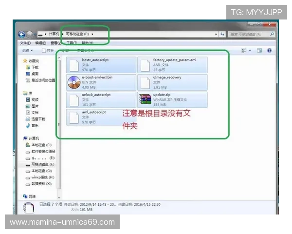Select 可移动磁盘 (F:) in the sidebar
The width and height of the screenshot is (292, 234).
coord(43,164)
